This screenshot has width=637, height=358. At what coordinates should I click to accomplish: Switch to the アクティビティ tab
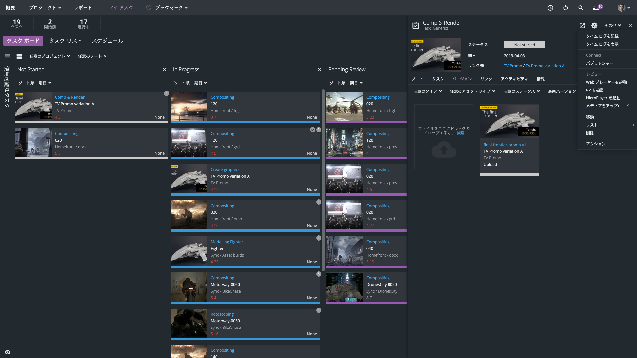tap(514, 79)
